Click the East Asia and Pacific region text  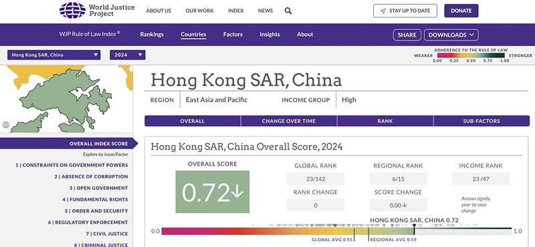tap(216, 100)
